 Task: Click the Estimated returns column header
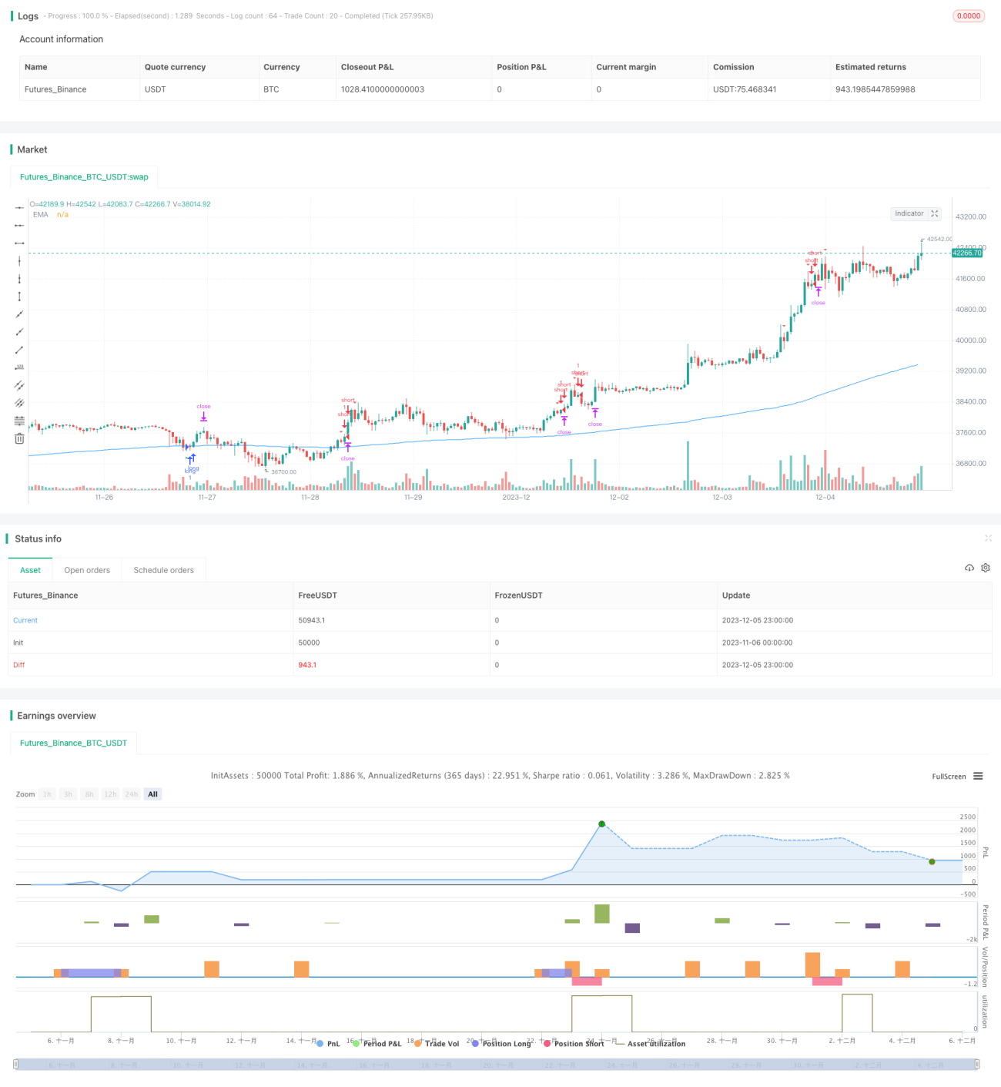point(871,67)
